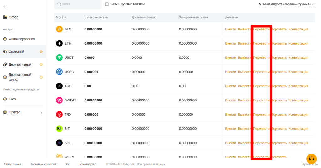The height and width of the screenshot is (168, 321).
Task: Click the plus icon beside Деривативный USDC
Action: (x=41, y=77)
